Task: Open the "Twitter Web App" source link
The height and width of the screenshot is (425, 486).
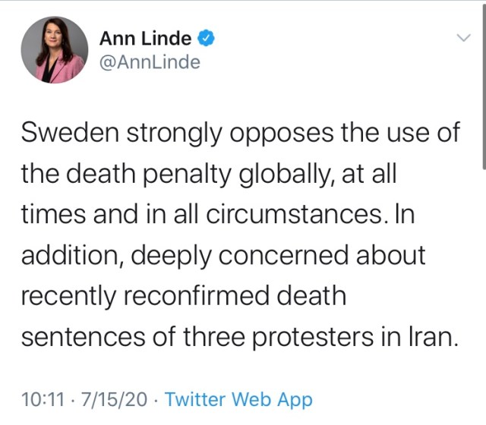Action: click(x=238, y=398)
